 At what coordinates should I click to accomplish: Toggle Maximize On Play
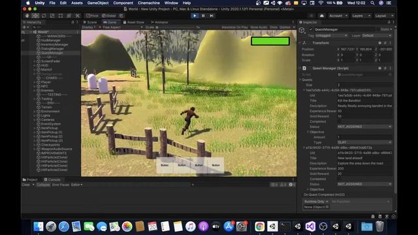coord(234,27)
